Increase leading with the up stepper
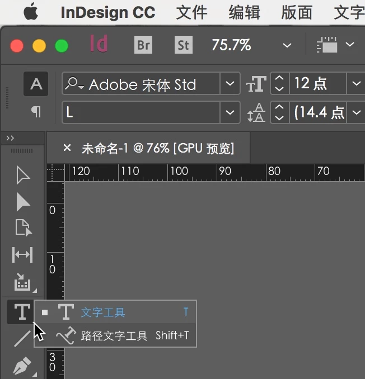The height and width of the screenshot is (379, 365). coord(279,107)
